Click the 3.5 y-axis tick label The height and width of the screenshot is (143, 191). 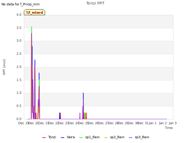pos(19,28)
